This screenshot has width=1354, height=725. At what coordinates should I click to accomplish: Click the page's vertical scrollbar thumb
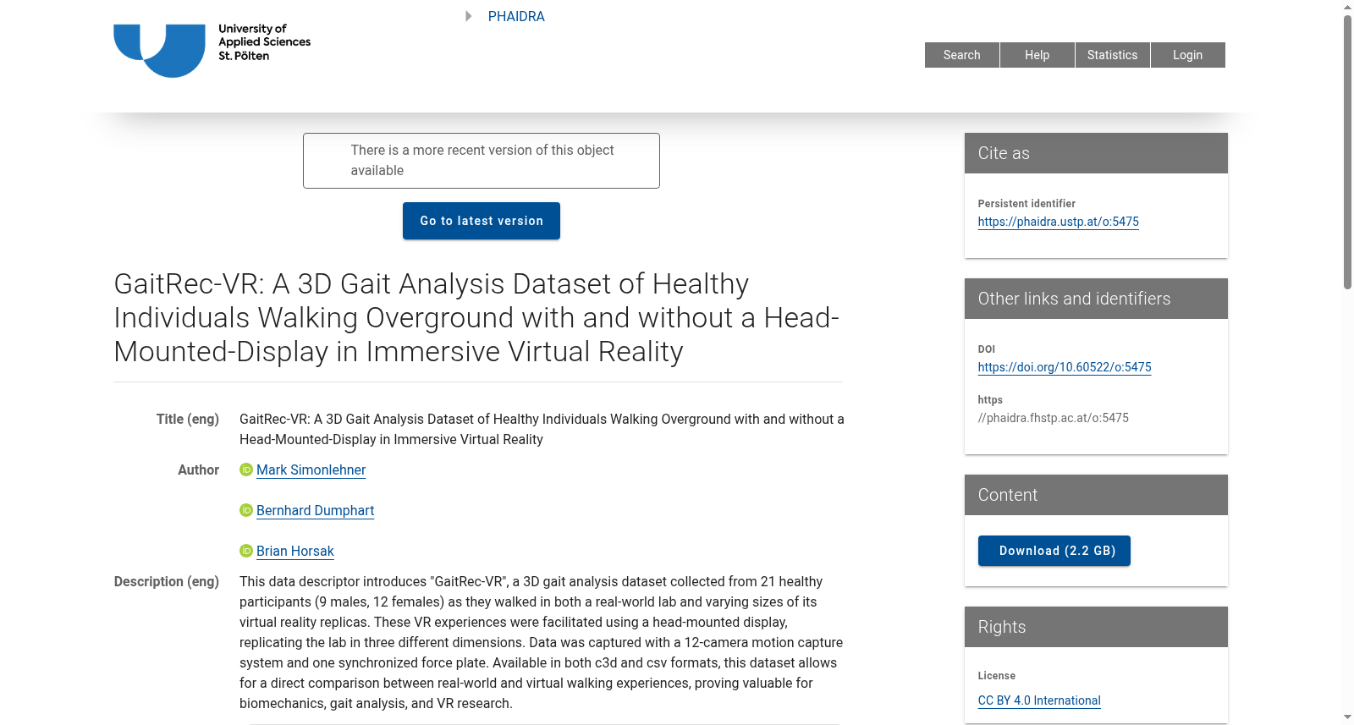(x=1348, y=152)
